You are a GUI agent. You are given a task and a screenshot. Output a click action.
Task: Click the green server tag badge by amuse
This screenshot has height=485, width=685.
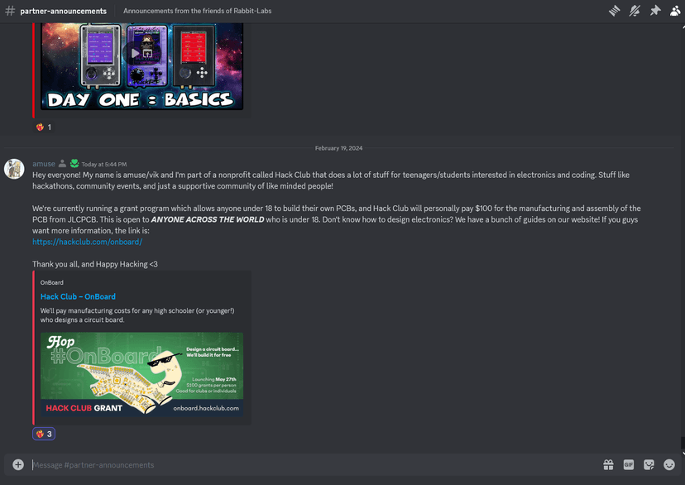(x=74, y=163)
